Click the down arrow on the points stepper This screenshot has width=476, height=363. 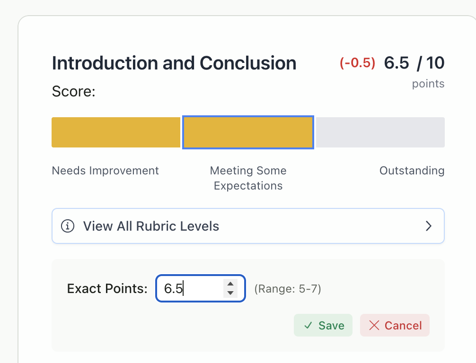pyautogui.click(x=230, y=293)
